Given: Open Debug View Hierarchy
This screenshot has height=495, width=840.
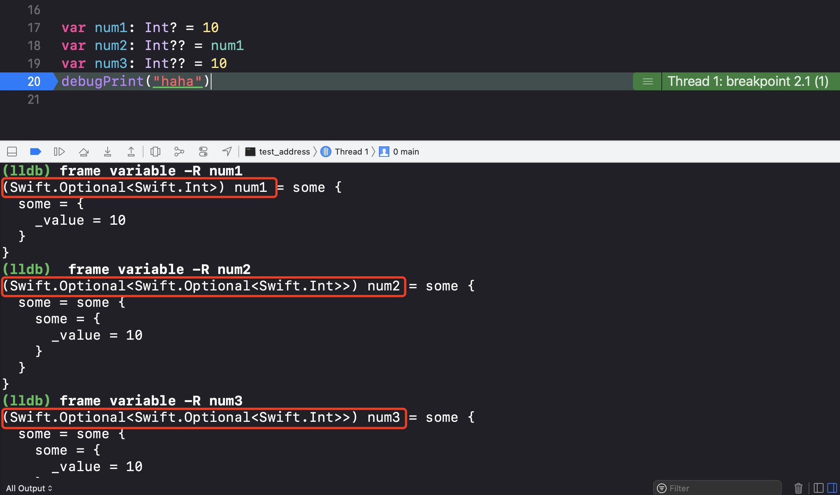Looking at the screenshot, I should tap(155, 152).
